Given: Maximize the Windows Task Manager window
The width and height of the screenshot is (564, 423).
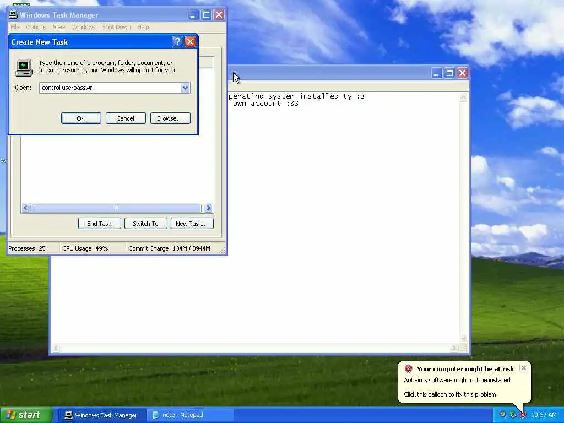Looking at the screenshot, I should (x=206, y=15).
